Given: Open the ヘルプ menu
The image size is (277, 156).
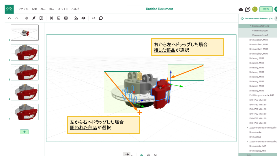Looking at the screenshot, I should click(75, 9).
